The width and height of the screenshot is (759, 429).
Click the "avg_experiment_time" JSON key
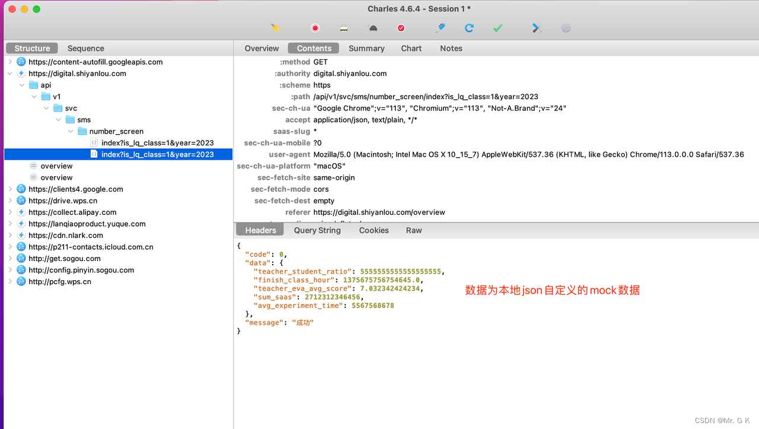(x=299, y=306)
